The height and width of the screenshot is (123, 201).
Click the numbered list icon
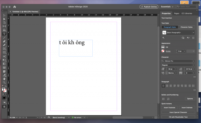(168, 99)
